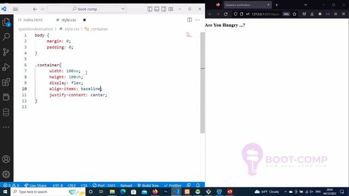The width and height of the screenshot is (349, 196).
Task: Toggle the primary side bar layout icon
Action: [150, 9]
